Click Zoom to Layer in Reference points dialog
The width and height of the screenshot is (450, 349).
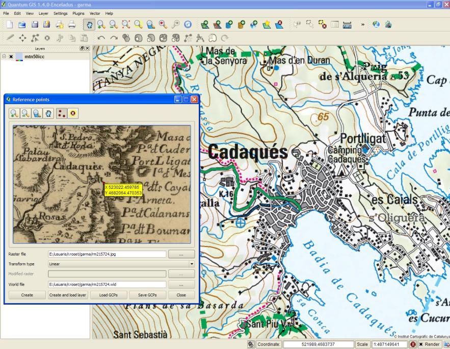pos(37,113)
